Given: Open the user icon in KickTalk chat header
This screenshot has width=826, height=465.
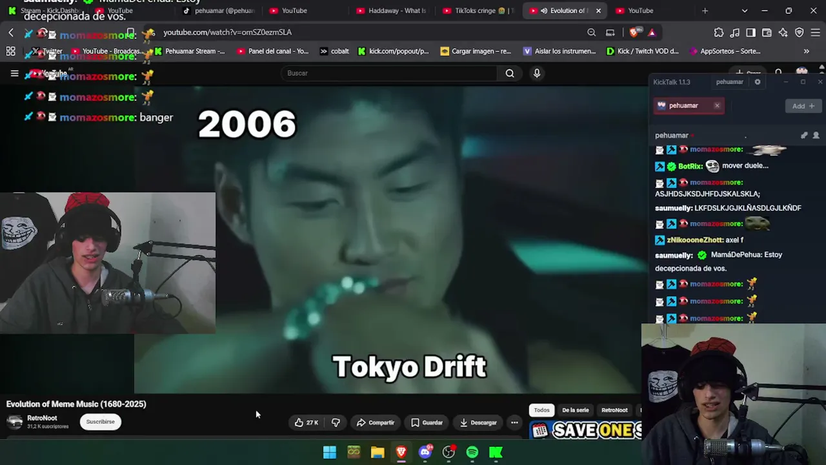Looking at the screenshot, I should click(816, 136).
